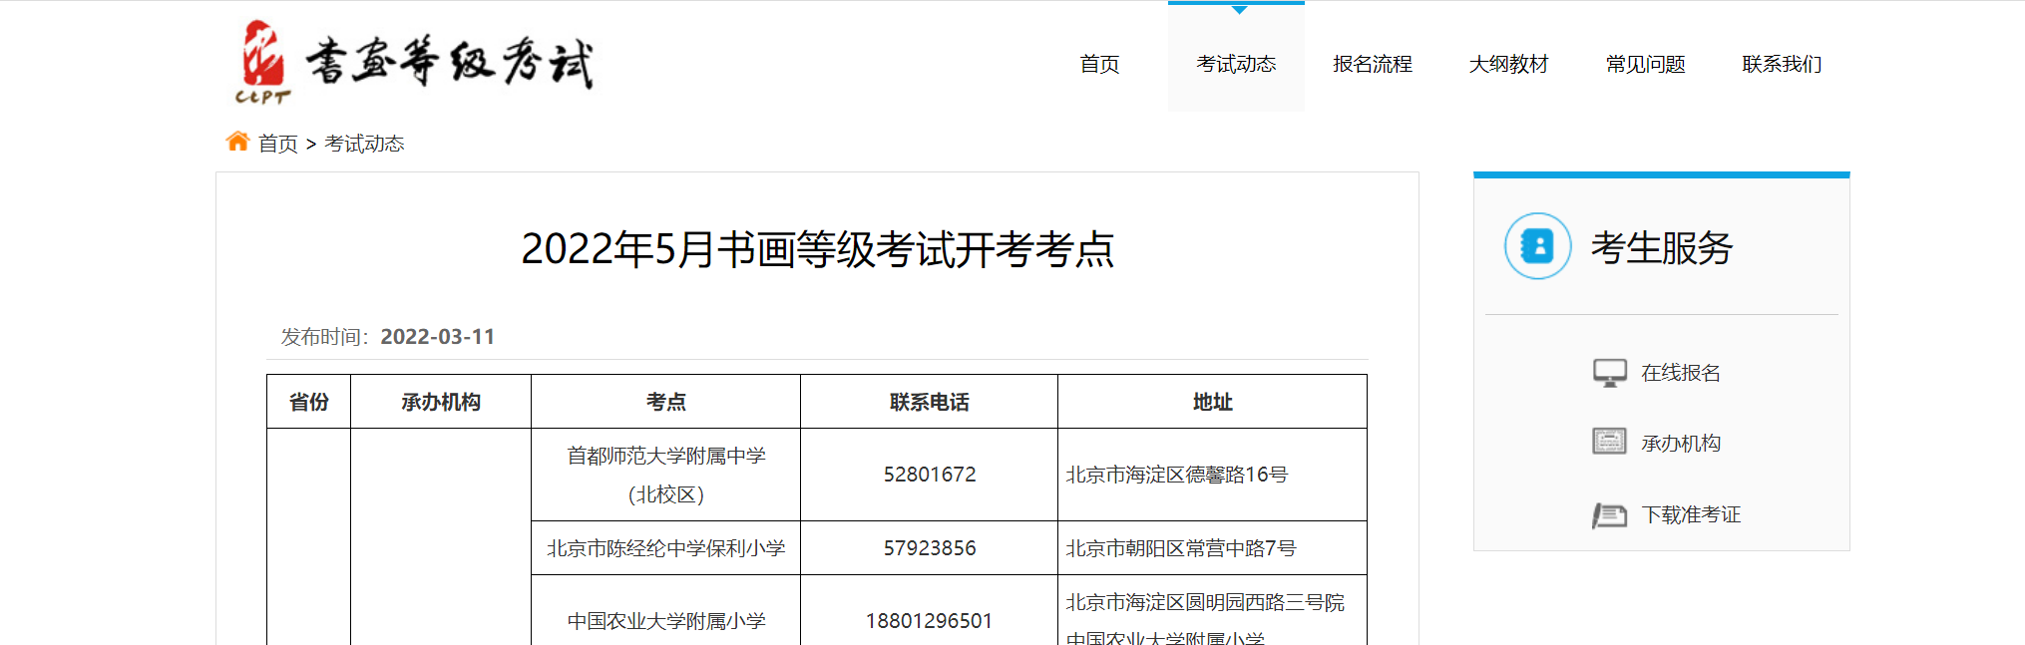
Task: Click the orange home icon in breadcrumb
Action: click(x=237, y=143)
